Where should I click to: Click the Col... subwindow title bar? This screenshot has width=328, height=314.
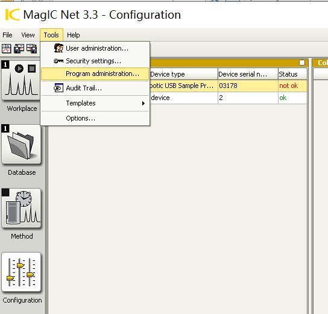[x=320, y=63]
